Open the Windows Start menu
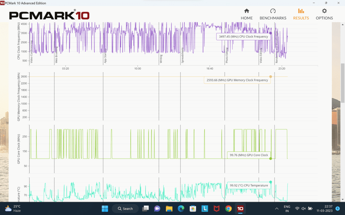 tap(105, 208)
